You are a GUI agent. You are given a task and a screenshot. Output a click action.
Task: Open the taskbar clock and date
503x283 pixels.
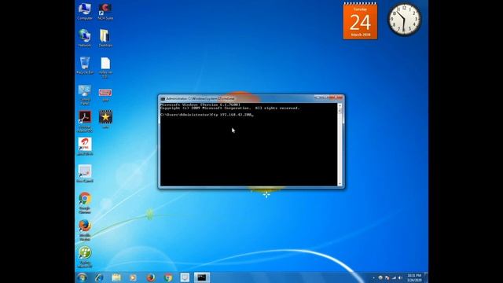(414, 277)
